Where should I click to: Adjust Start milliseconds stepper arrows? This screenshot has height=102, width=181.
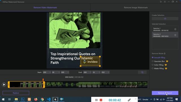point(68,72)
